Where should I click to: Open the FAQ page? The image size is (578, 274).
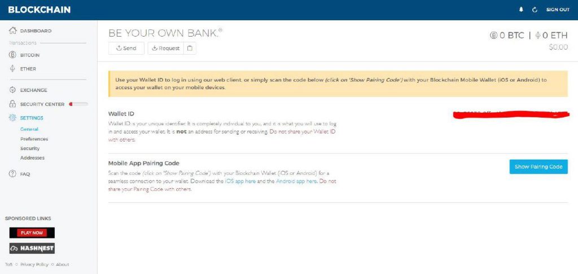pyautogui.click(x=25, y=174)
